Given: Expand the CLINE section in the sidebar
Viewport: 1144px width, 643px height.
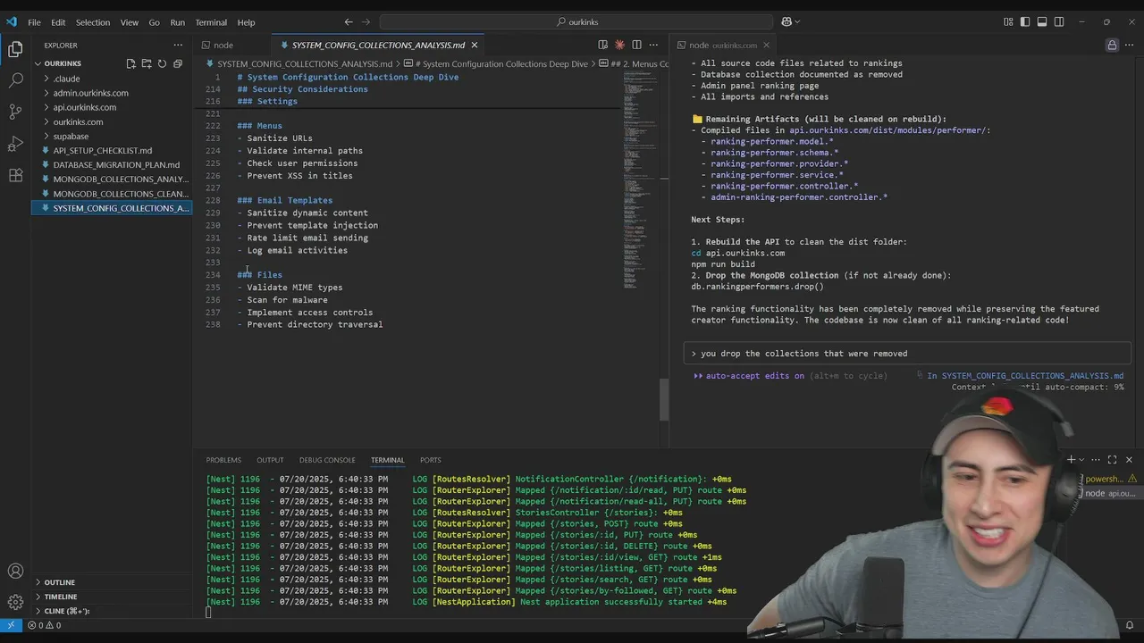Looking at the screenshot, I should tap(112, 611).
